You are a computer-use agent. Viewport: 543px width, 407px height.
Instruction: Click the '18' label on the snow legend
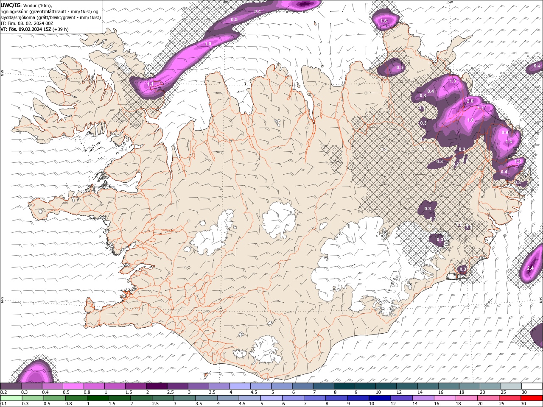click(x=461, y=392)
